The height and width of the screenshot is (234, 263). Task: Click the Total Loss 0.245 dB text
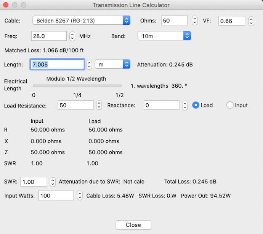(x=190, y=182)
